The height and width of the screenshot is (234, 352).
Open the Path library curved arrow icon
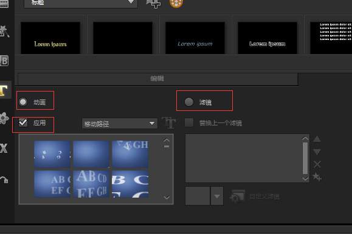point(4,179)
